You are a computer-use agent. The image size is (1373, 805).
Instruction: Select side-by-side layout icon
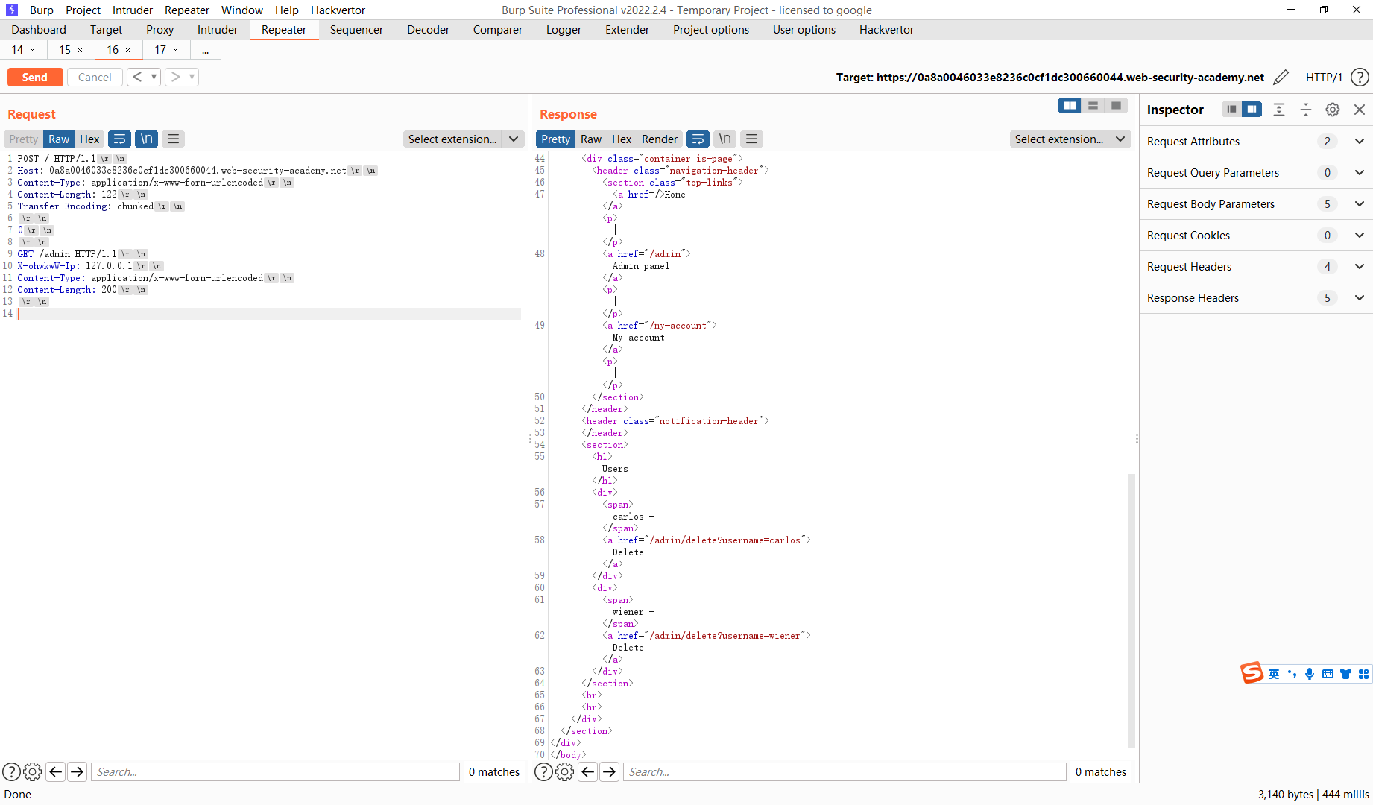[x=1070, y=106]
